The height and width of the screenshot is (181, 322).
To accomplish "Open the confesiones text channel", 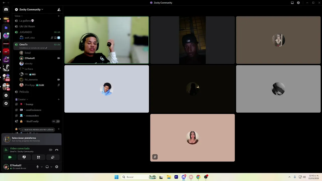I will point(37,110).
